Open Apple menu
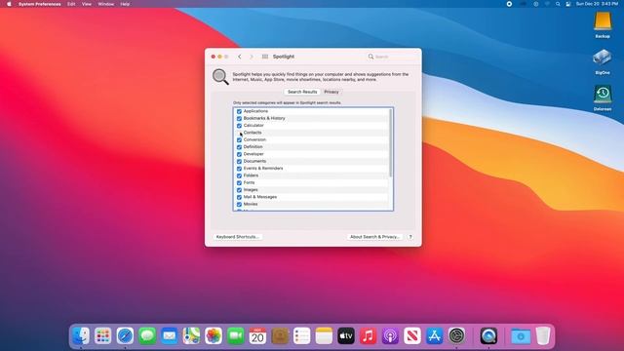 [9, 4]
